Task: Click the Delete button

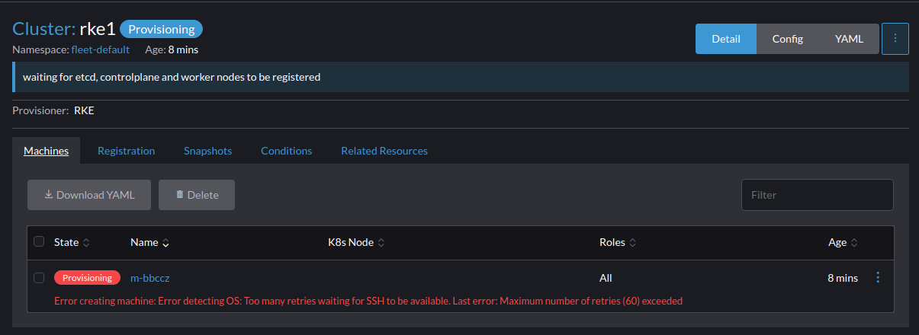Action: [x=197, y=195]
